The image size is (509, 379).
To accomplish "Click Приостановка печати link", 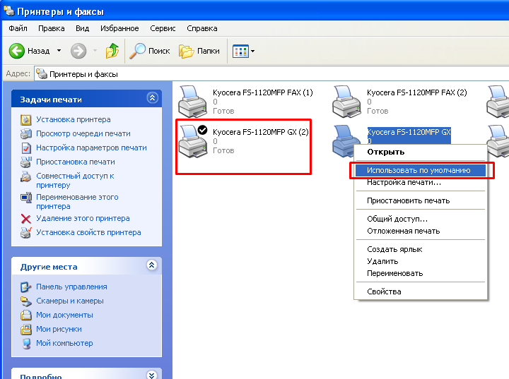I will [76, 162].
